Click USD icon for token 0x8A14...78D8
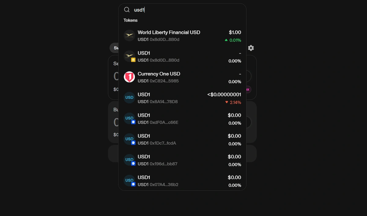This screenshot has height=216, width=367. click(129, 98)
